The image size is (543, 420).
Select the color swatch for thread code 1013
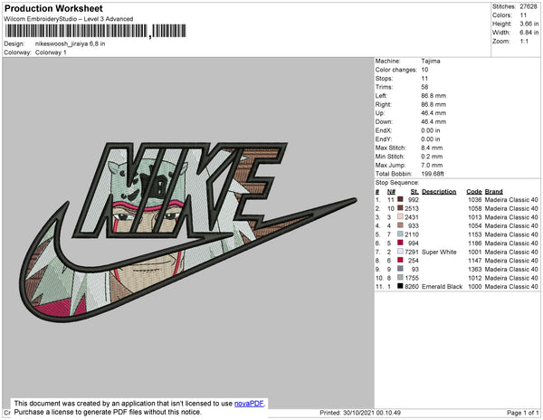[x=400, y=216]
